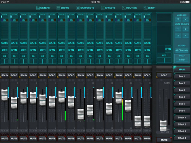Select All Channels layer
Image resolution: width=191 pixels, height=143 pixels.
[182, 50]
